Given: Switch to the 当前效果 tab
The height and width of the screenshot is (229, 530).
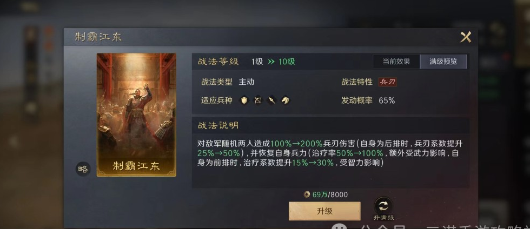Looking at the screenshot, I should coord(396,62).
